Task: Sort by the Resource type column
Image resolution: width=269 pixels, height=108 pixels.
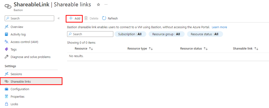Action: [x=140, y=48]
